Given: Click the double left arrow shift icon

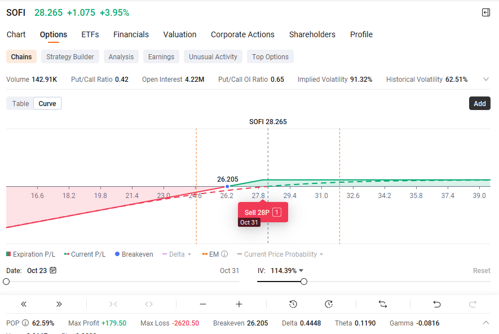Looking at the screenshot, I should pos(24,304).
